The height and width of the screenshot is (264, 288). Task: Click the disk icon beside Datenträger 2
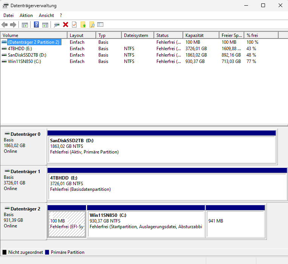coord(7,208)
